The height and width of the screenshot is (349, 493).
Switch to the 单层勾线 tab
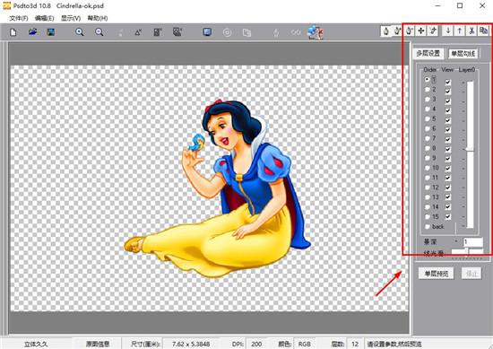point(463,54)
